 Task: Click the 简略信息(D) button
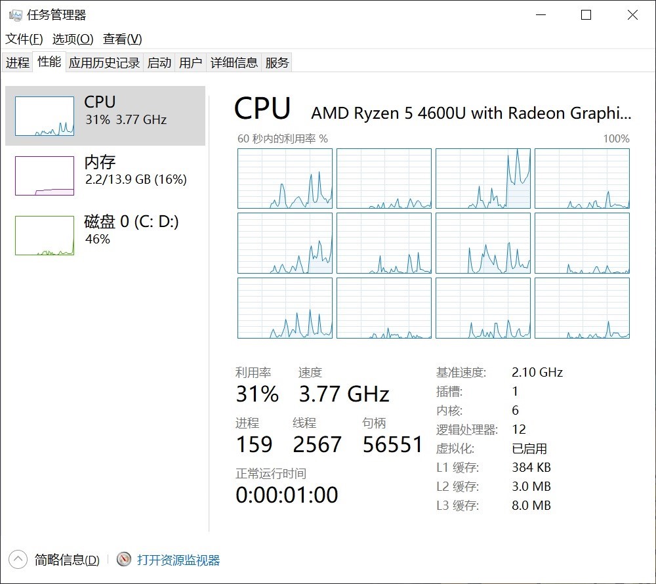tap(67, 560)
